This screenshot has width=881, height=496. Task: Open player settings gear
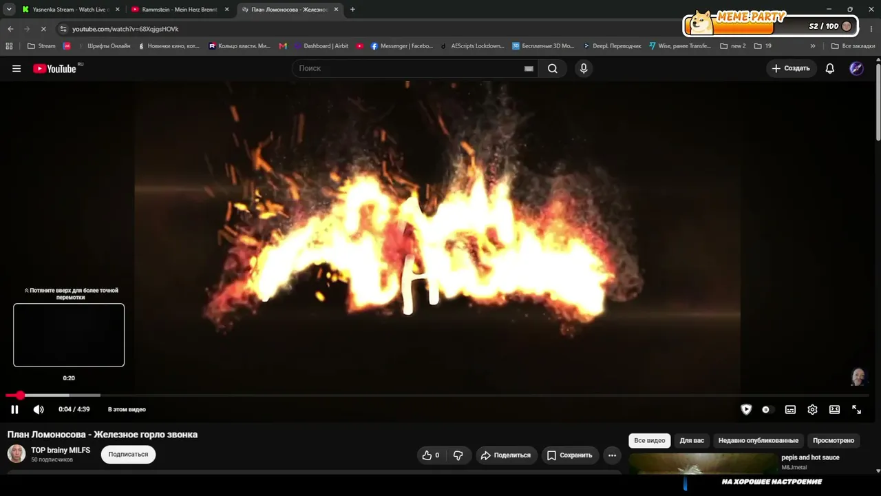[812, 409]
